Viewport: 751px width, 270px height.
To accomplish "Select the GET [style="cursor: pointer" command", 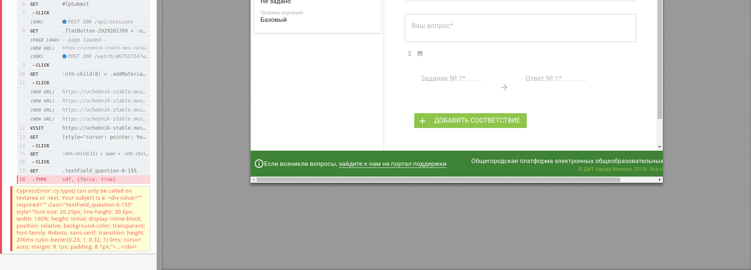I will 84,137.
